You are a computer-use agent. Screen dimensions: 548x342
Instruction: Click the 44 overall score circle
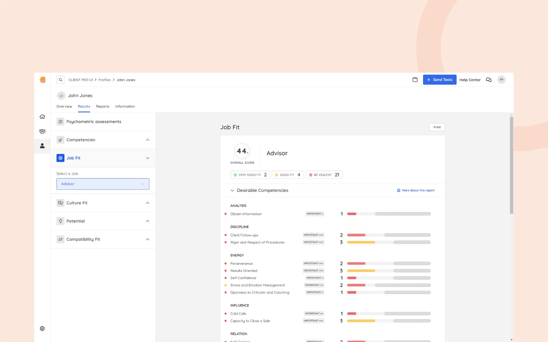(242, 151)
